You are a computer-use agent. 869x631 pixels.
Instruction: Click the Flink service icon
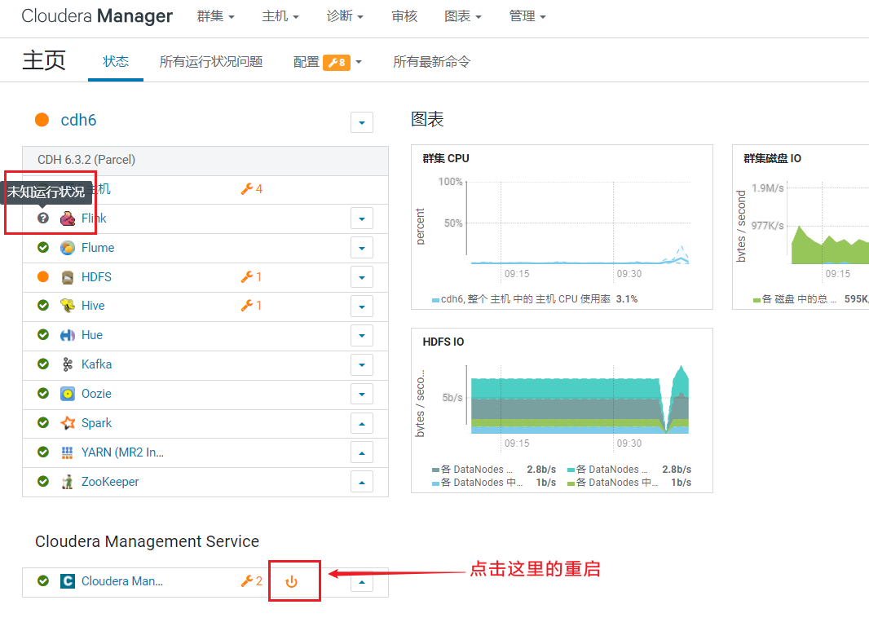(68, 218)
